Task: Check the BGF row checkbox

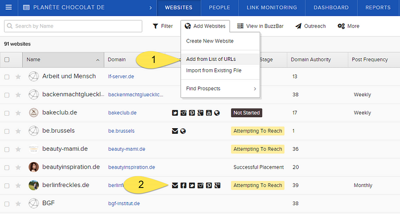Action: (x=7, y=204)
